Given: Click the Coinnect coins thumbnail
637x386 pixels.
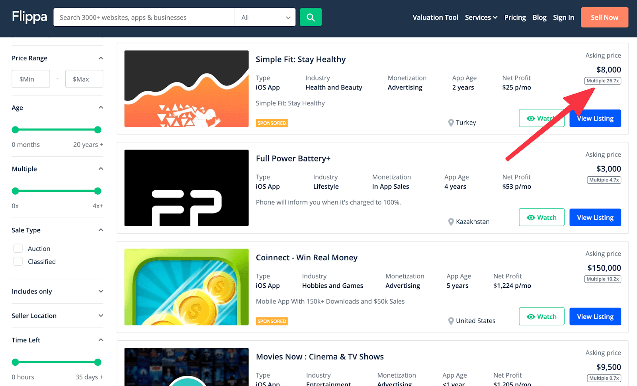Looking at the screenshot, I should (x=186, y=287).
